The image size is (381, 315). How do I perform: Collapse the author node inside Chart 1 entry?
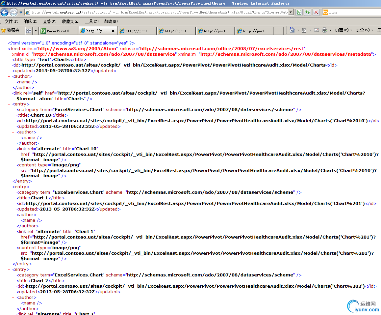(13, 215)
